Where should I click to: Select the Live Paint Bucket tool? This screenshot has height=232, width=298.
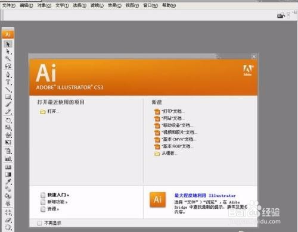8,196
